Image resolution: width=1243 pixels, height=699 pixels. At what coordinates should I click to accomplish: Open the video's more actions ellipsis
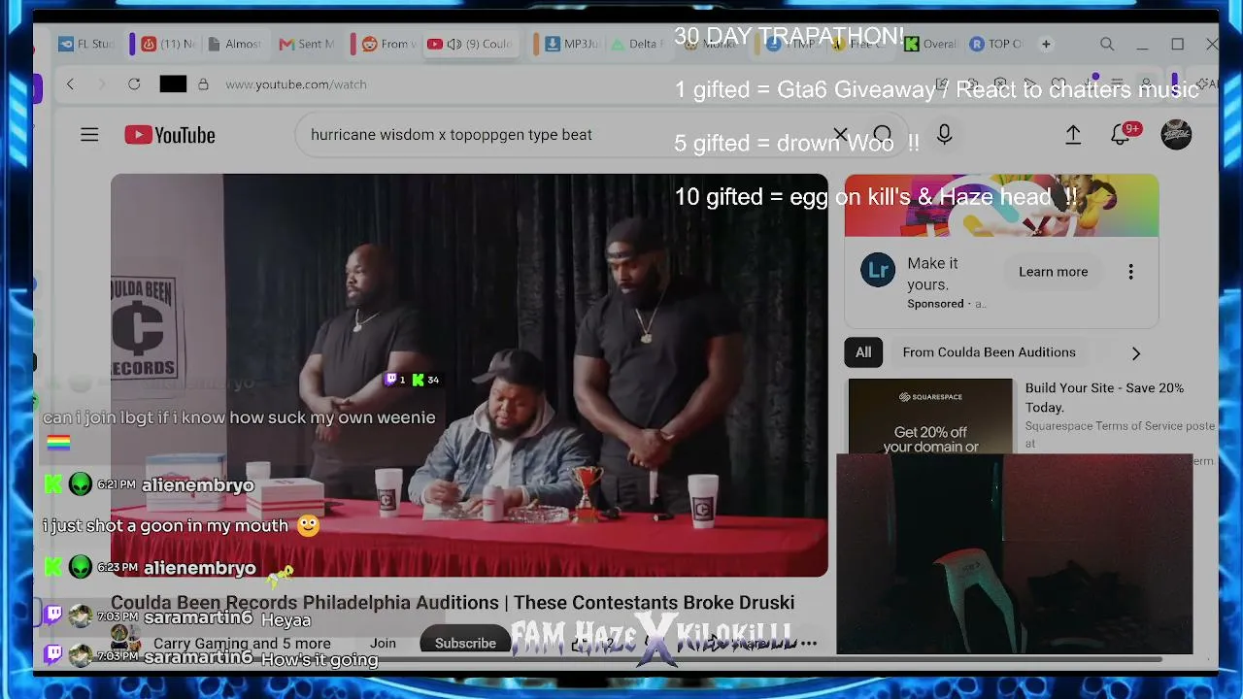(x=809, y=643)
